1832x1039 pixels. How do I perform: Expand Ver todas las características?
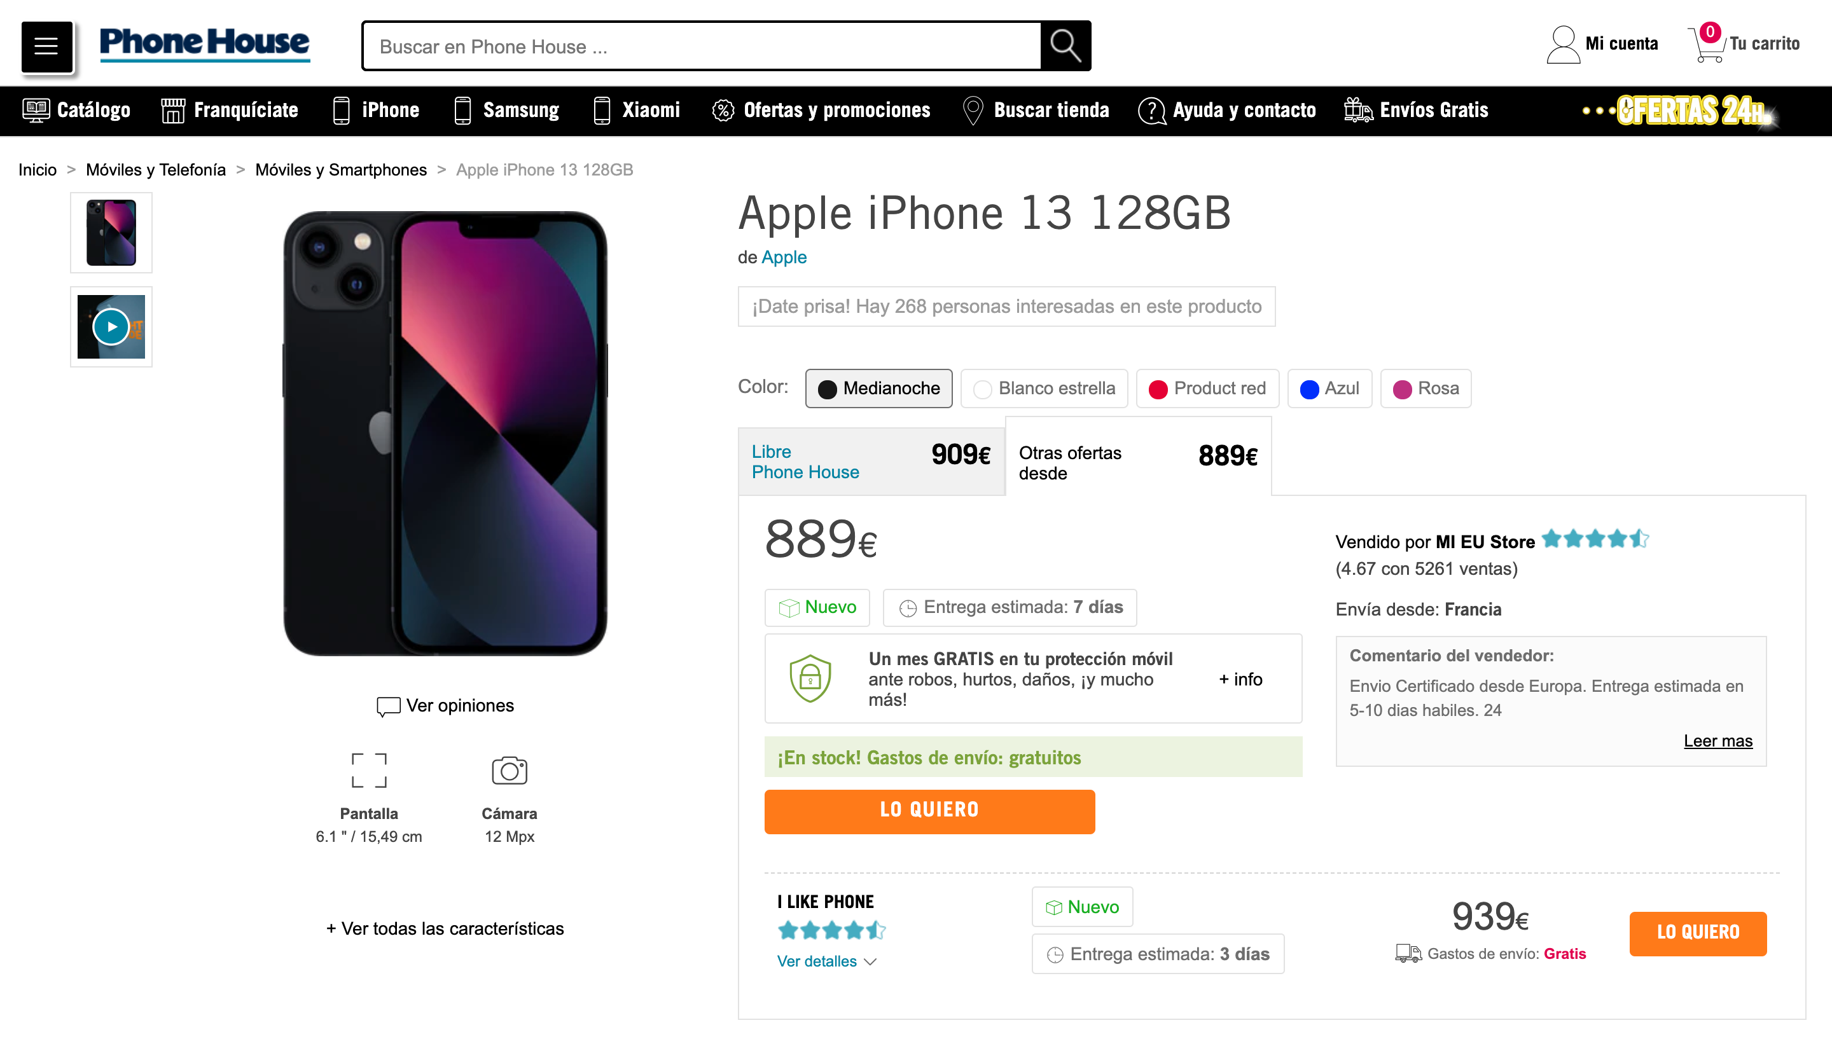[x=445, y=928]
